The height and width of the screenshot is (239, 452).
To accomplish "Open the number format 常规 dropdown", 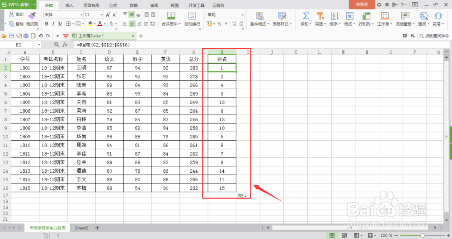I will (243, 15).
